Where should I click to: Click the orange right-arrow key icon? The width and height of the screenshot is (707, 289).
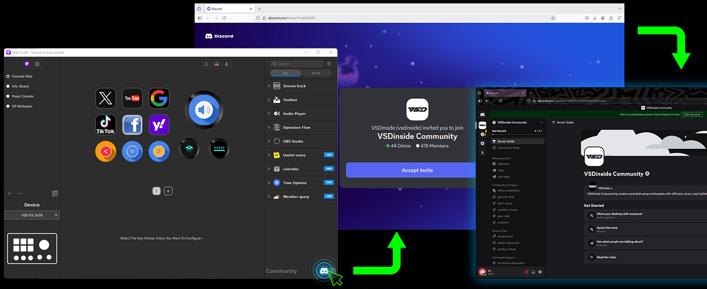[x=159, y=151]
